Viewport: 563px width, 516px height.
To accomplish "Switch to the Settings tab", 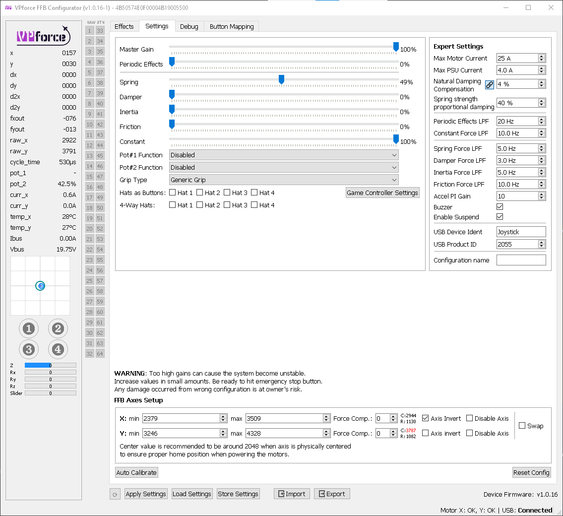I will pos(157,26).
